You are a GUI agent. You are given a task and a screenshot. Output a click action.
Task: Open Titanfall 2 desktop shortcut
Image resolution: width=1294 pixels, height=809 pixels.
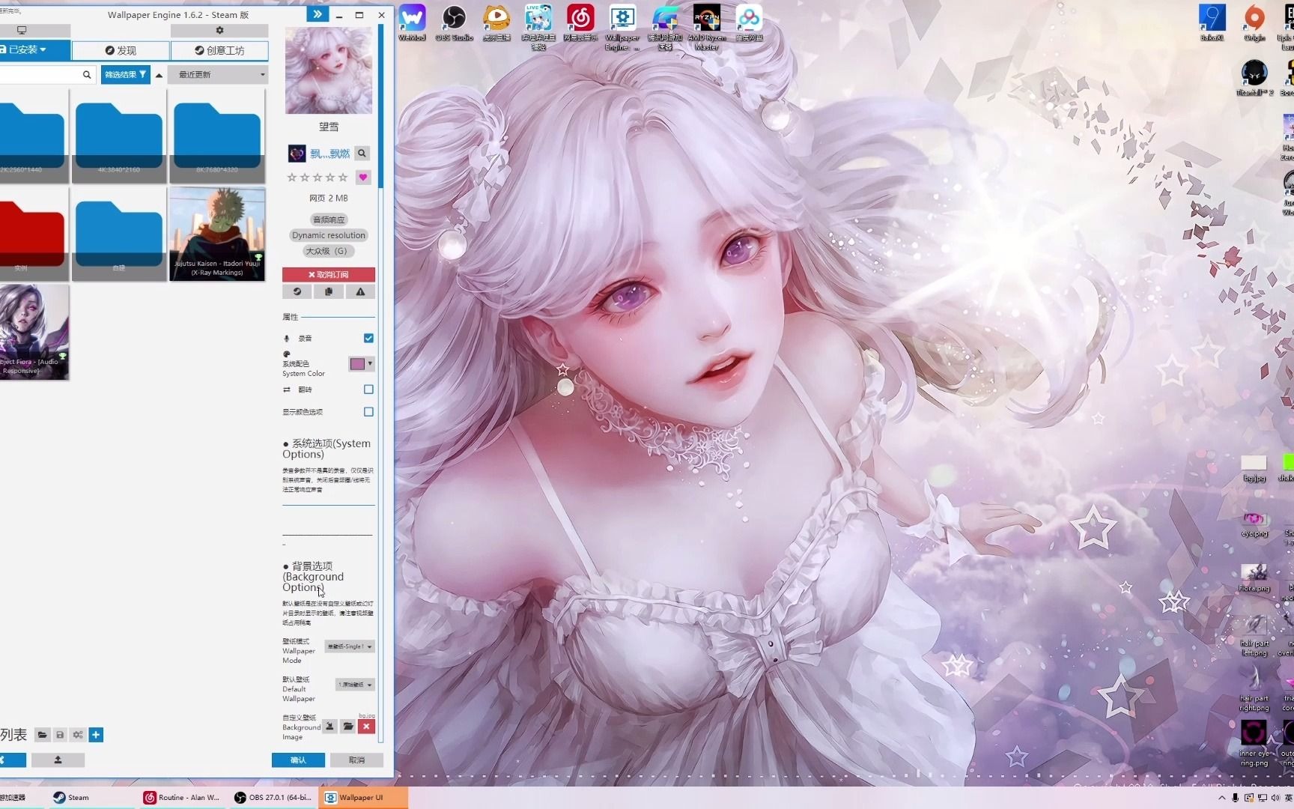pos(1254,79)
